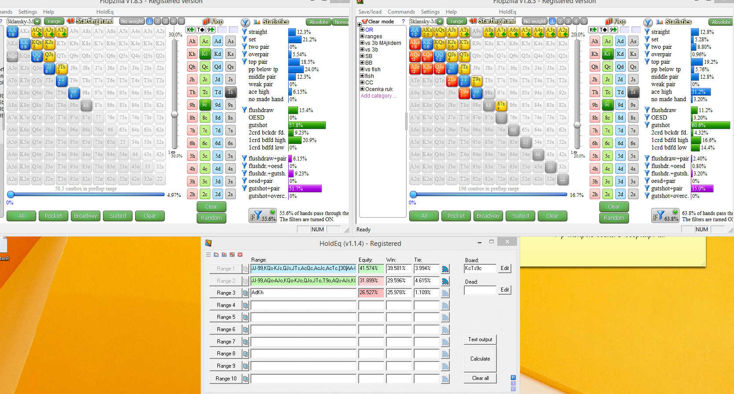This screenshot has height=394, width=734.
Task: Toggle OESD filter funnel in right Flopzilla
Action: 647,117
